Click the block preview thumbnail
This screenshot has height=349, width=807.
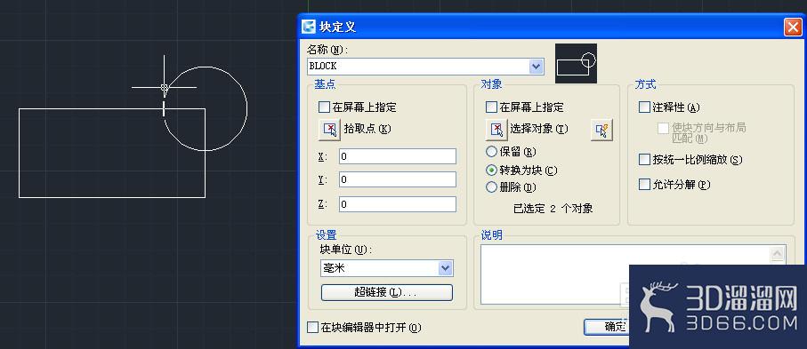click(576, 63)
